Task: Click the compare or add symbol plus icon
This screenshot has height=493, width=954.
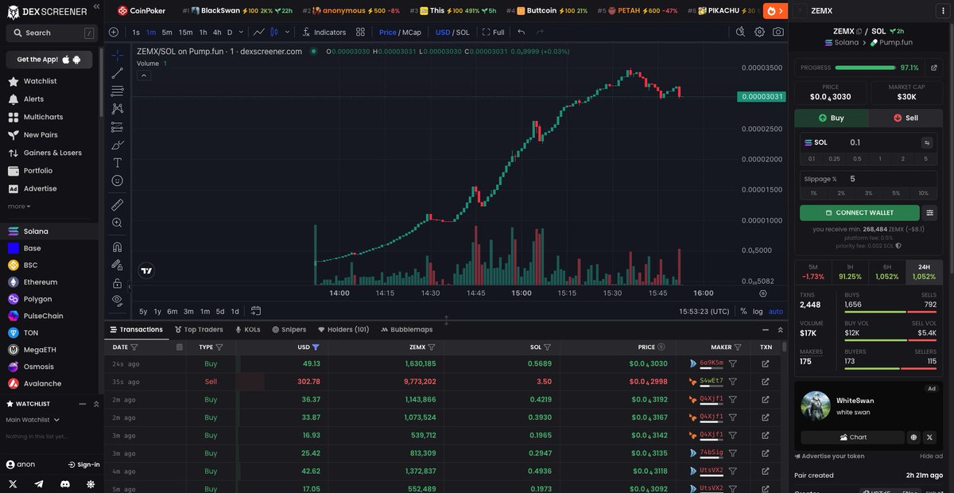Action: (114, 32)
